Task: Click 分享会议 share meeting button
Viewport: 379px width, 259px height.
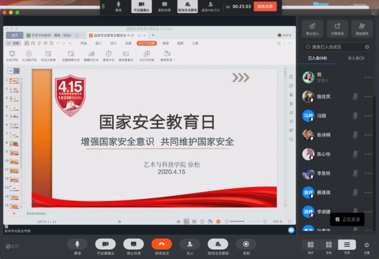Action: [x=337, y=29]
